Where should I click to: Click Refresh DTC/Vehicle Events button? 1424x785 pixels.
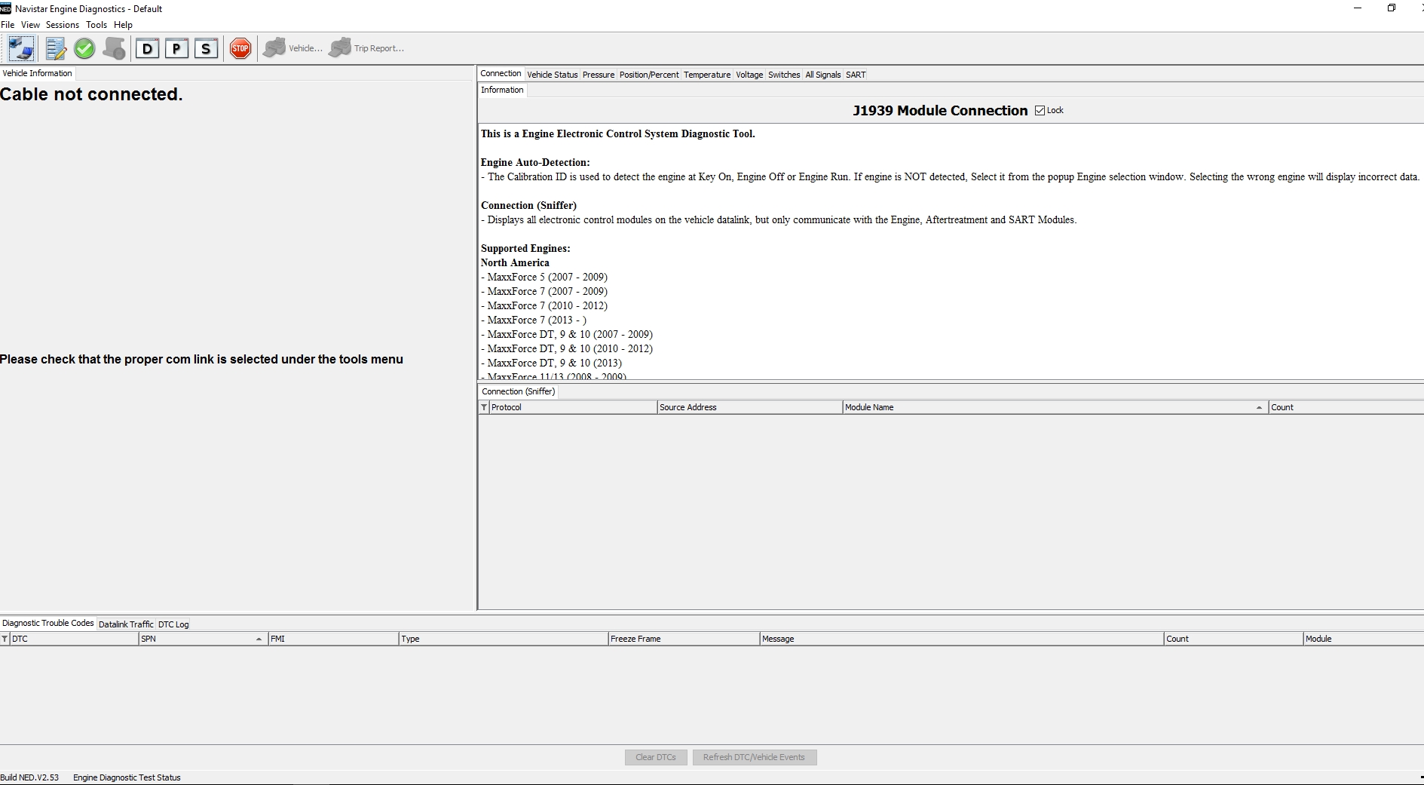pyautogui.click(x=755, y=757)
